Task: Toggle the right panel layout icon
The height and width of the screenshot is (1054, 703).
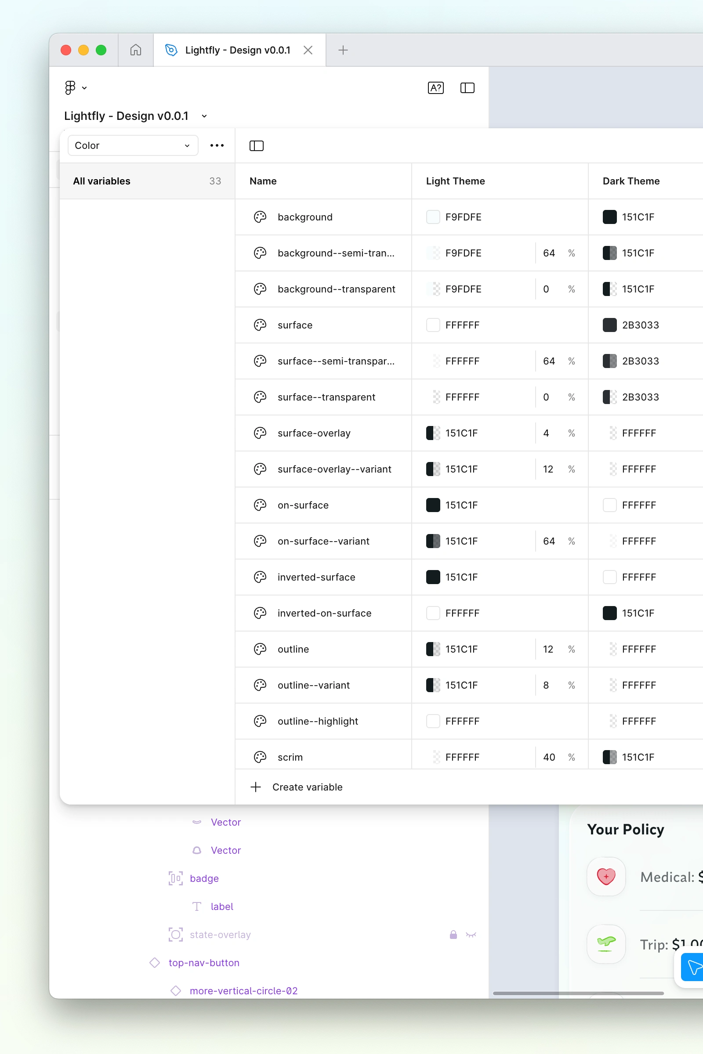Action: (467, 88)
